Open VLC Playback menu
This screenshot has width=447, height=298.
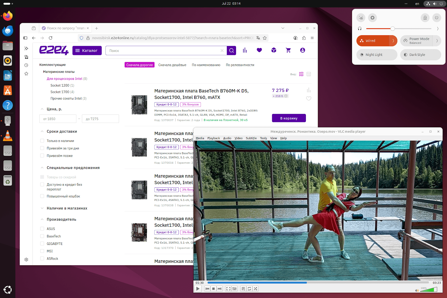click(213, 138)
